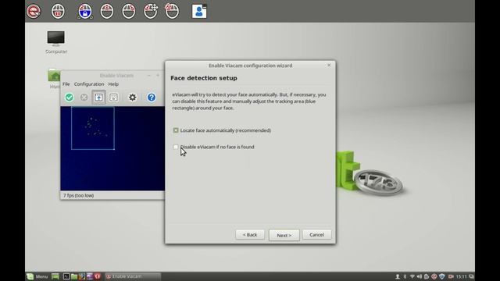Select the right-click mouse icon
The height and width of the screenshot is (281, 500).
click(129, 11)
